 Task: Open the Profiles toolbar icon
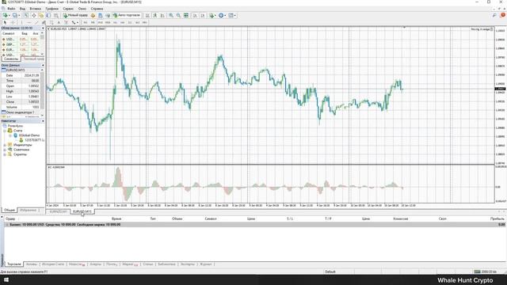point(15,15)
